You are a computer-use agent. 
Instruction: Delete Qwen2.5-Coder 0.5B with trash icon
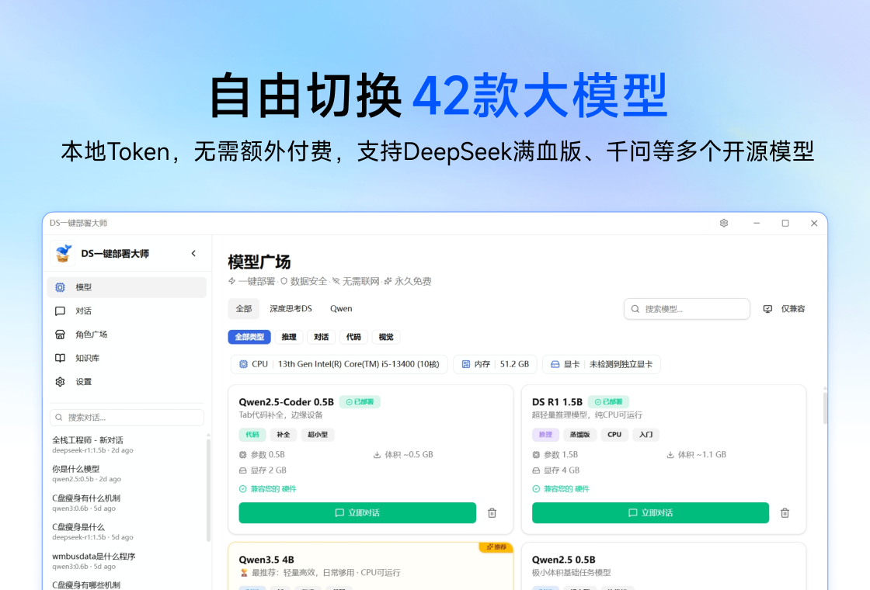coord(492,513)
